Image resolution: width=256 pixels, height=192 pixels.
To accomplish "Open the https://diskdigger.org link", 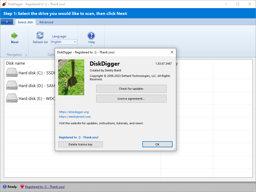I will point(74,112).
